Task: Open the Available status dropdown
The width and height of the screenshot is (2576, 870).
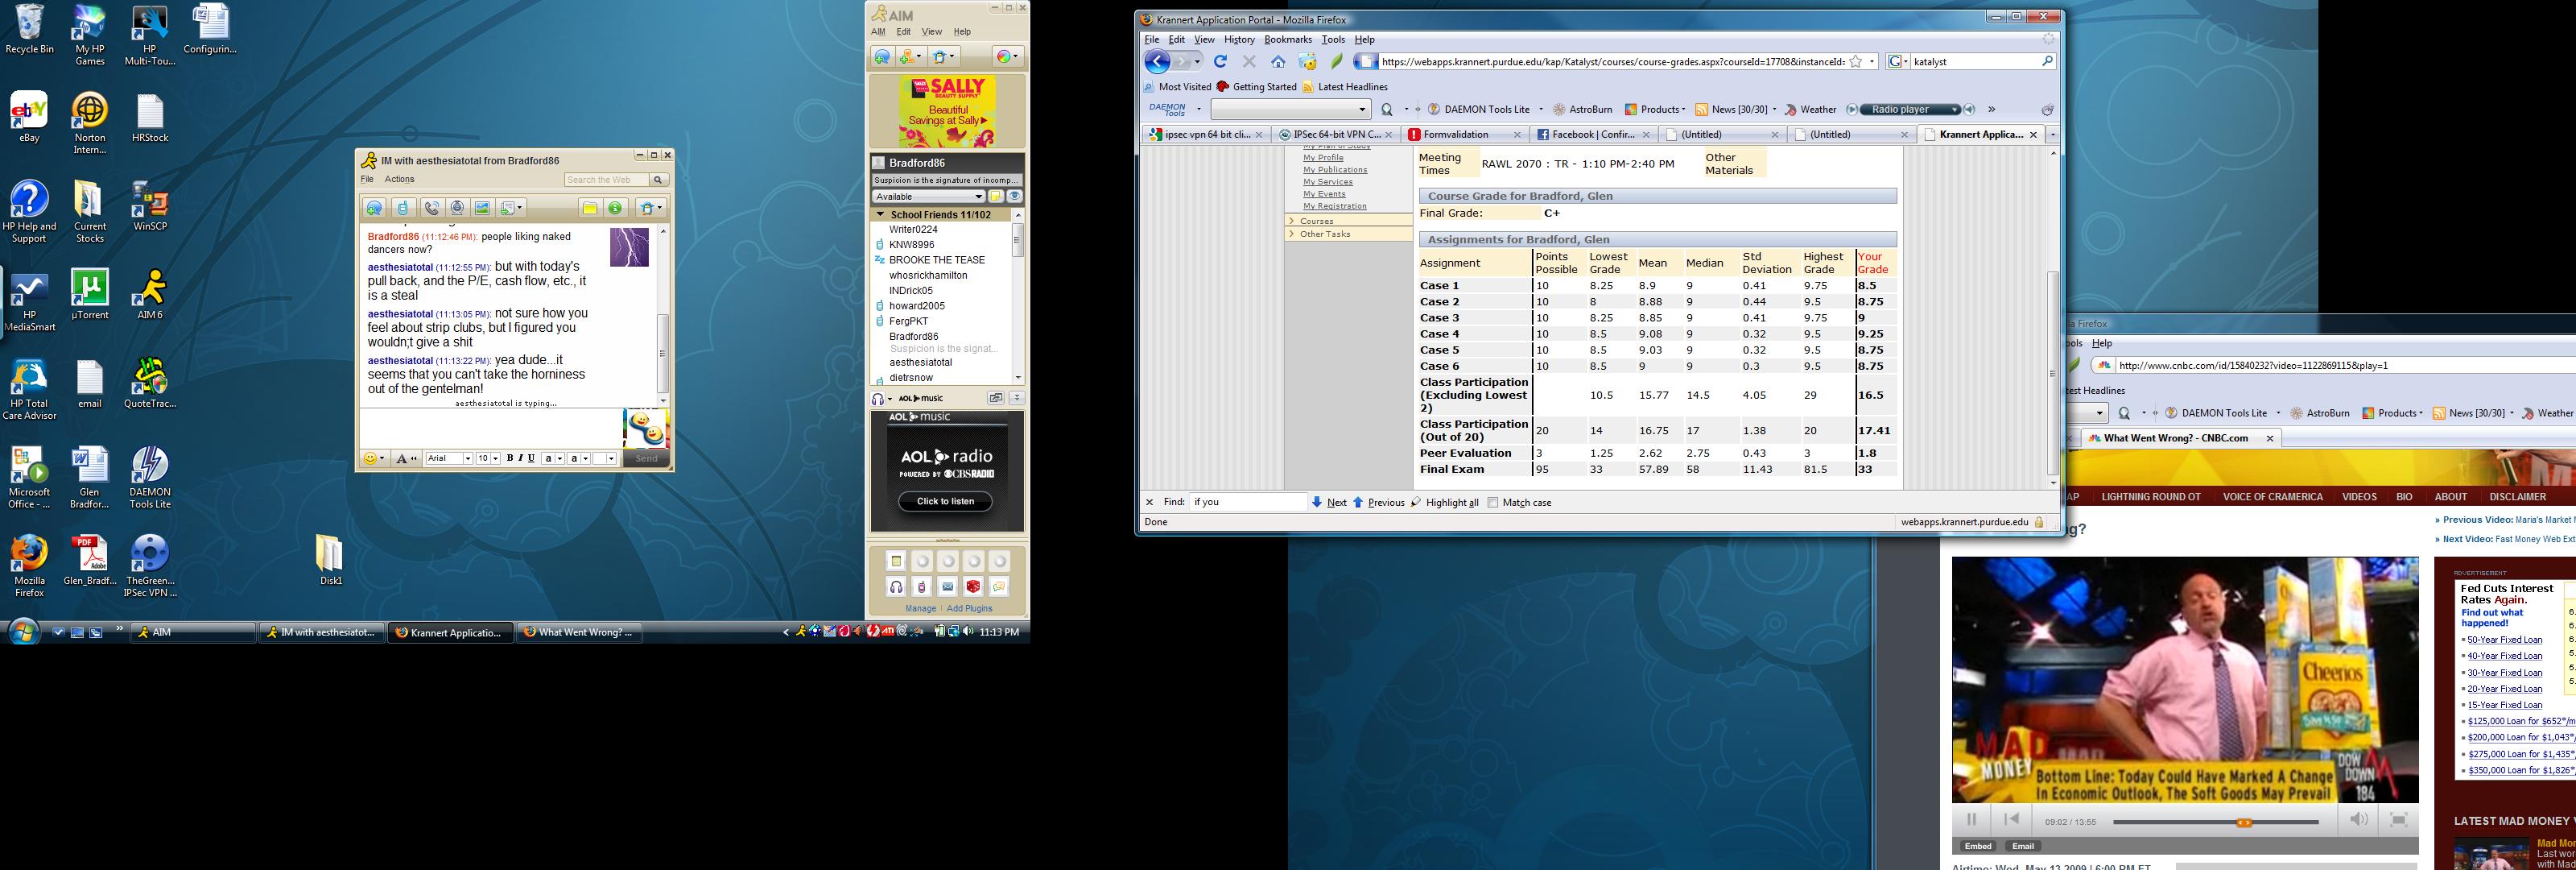Action: [979, 197]
